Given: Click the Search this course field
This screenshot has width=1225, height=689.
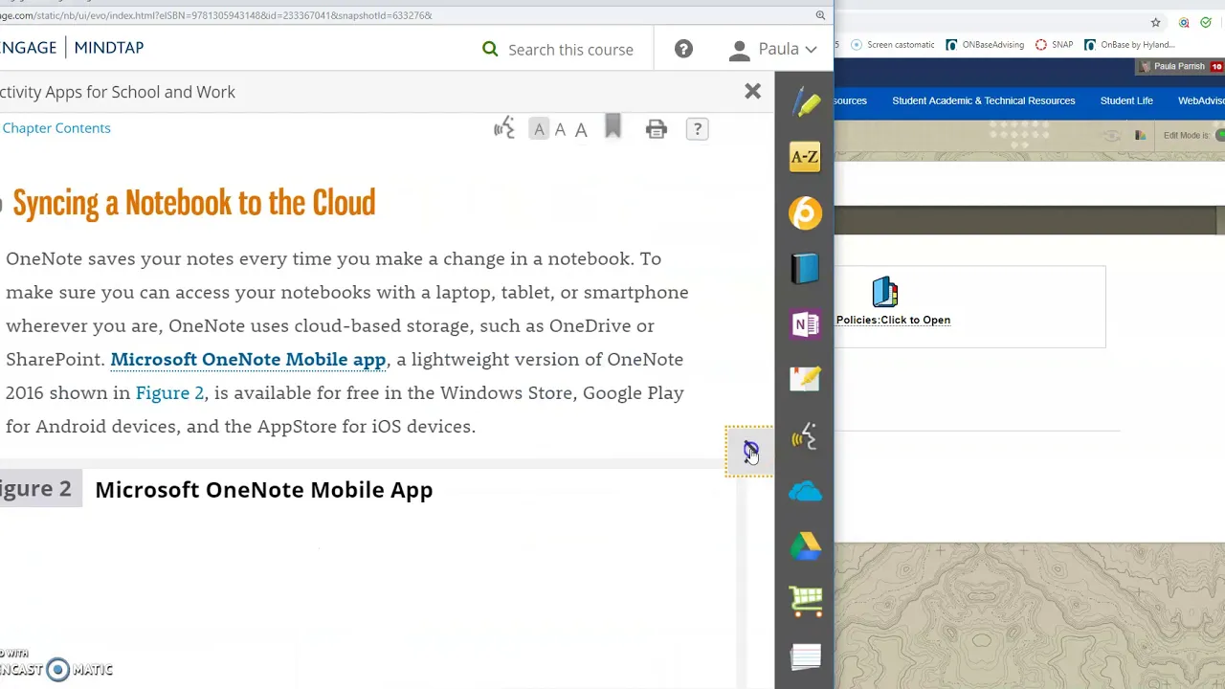Looking at the screenshot, I should [x=570, y=49].
